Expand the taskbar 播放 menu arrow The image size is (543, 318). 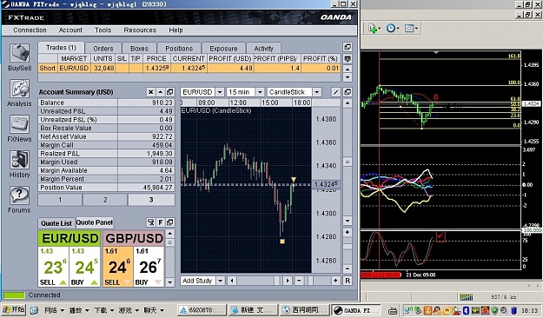(87, 310)
